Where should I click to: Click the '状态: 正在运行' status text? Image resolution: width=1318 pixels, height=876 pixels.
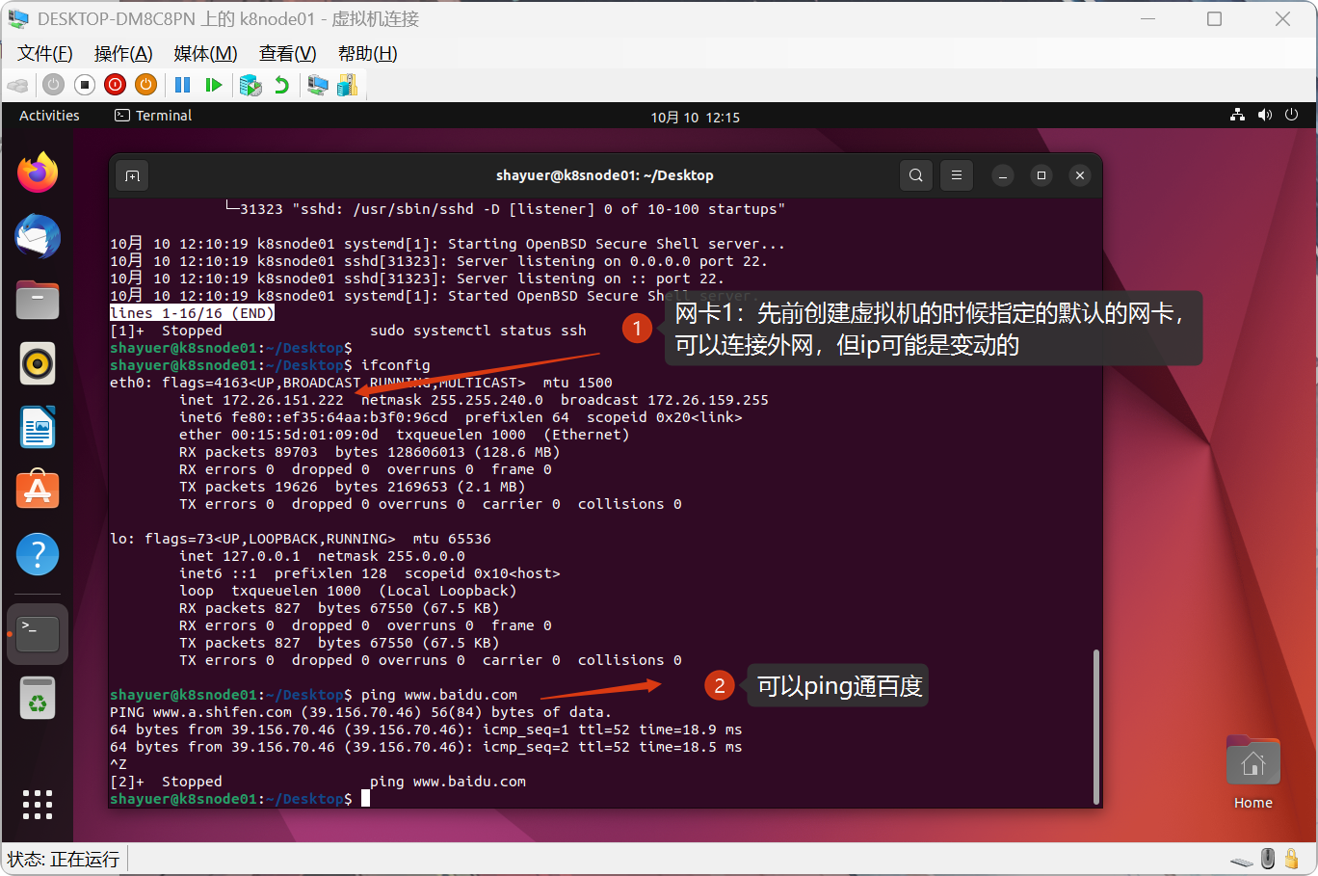[64, 859]
